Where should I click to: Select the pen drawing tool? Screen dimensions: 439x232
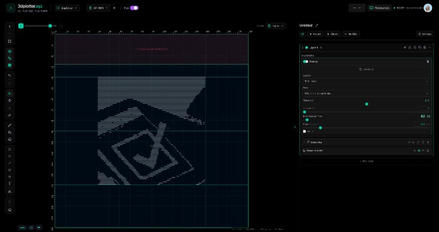[x=10, y=125]
